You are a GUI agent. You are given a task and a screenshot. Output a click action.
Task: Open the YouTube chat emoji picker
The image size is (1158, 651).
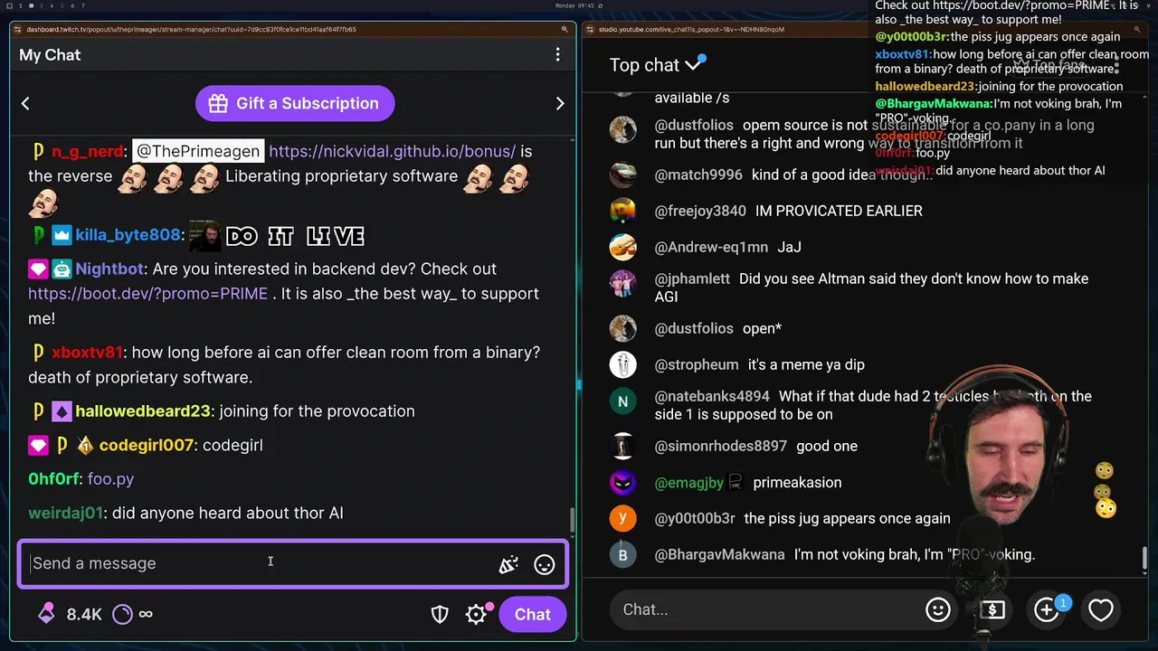coord(938,609)
